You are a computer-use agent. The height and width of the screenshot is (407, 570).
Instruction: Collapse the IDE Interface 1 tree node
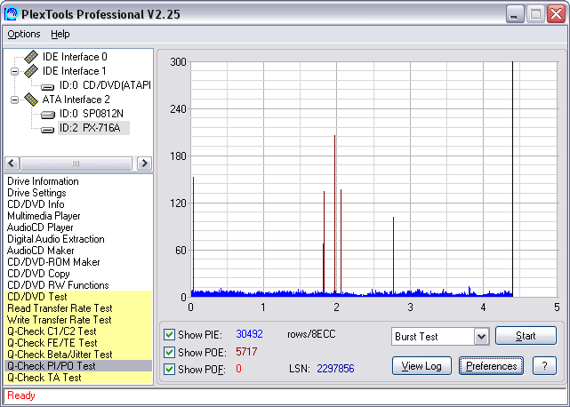pyautogui.click(x=14, y=71)
